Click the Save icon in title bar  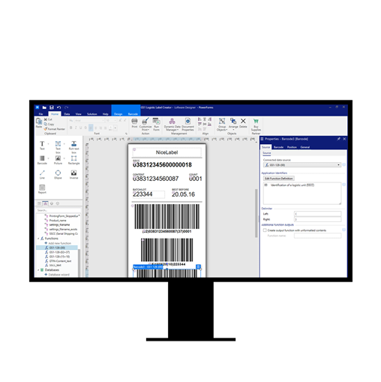point(52,107)
